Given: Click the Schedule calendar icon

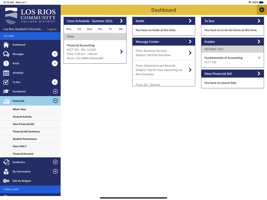Looking at the screenshot, I should [x=6, y=73].
